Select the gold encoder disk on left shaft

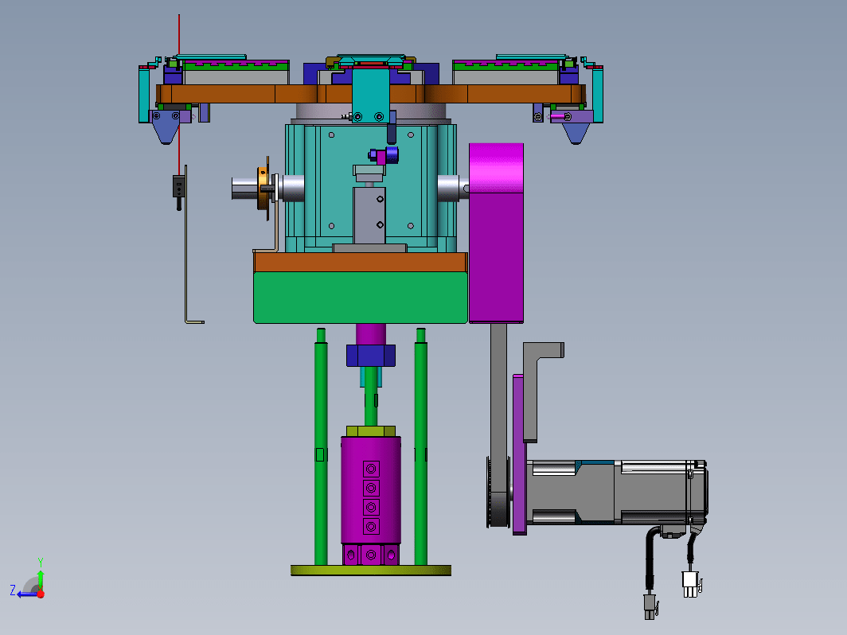(263, 189)
